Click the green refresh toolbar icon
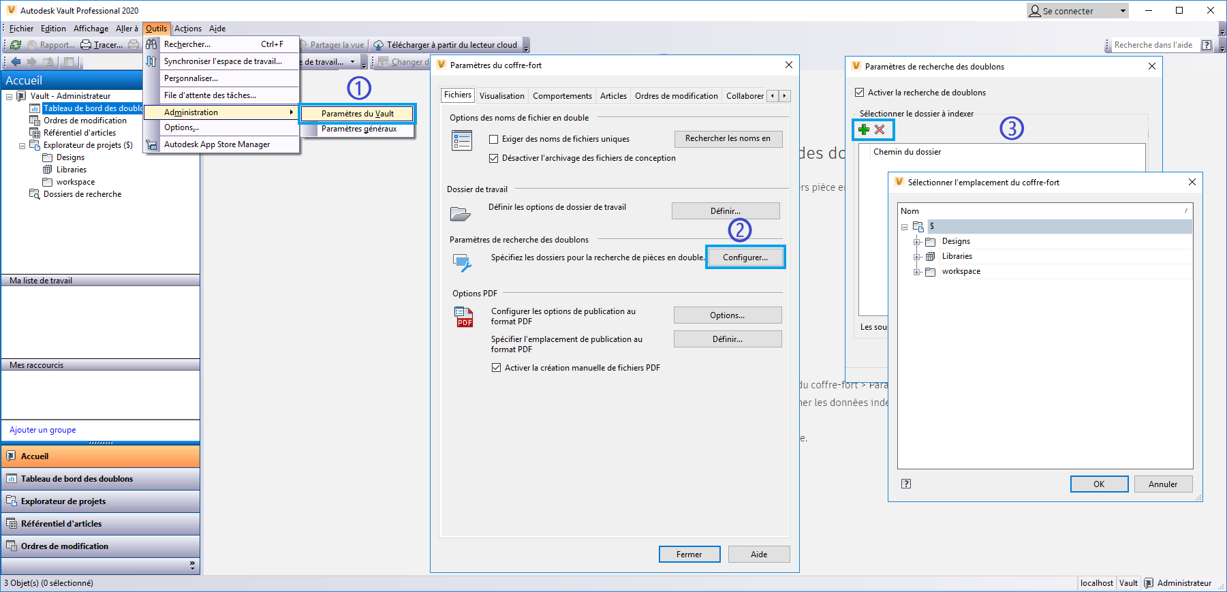 tap(16, 45)
